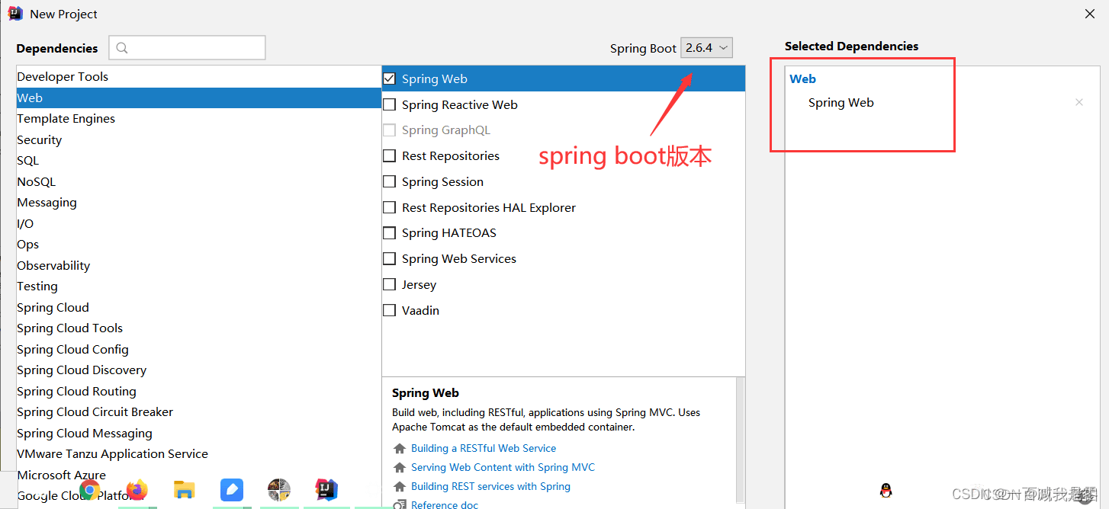Check the Spring Session checkbox
Viewport: 1109px width, 509px height.
[x=389, y=181]
